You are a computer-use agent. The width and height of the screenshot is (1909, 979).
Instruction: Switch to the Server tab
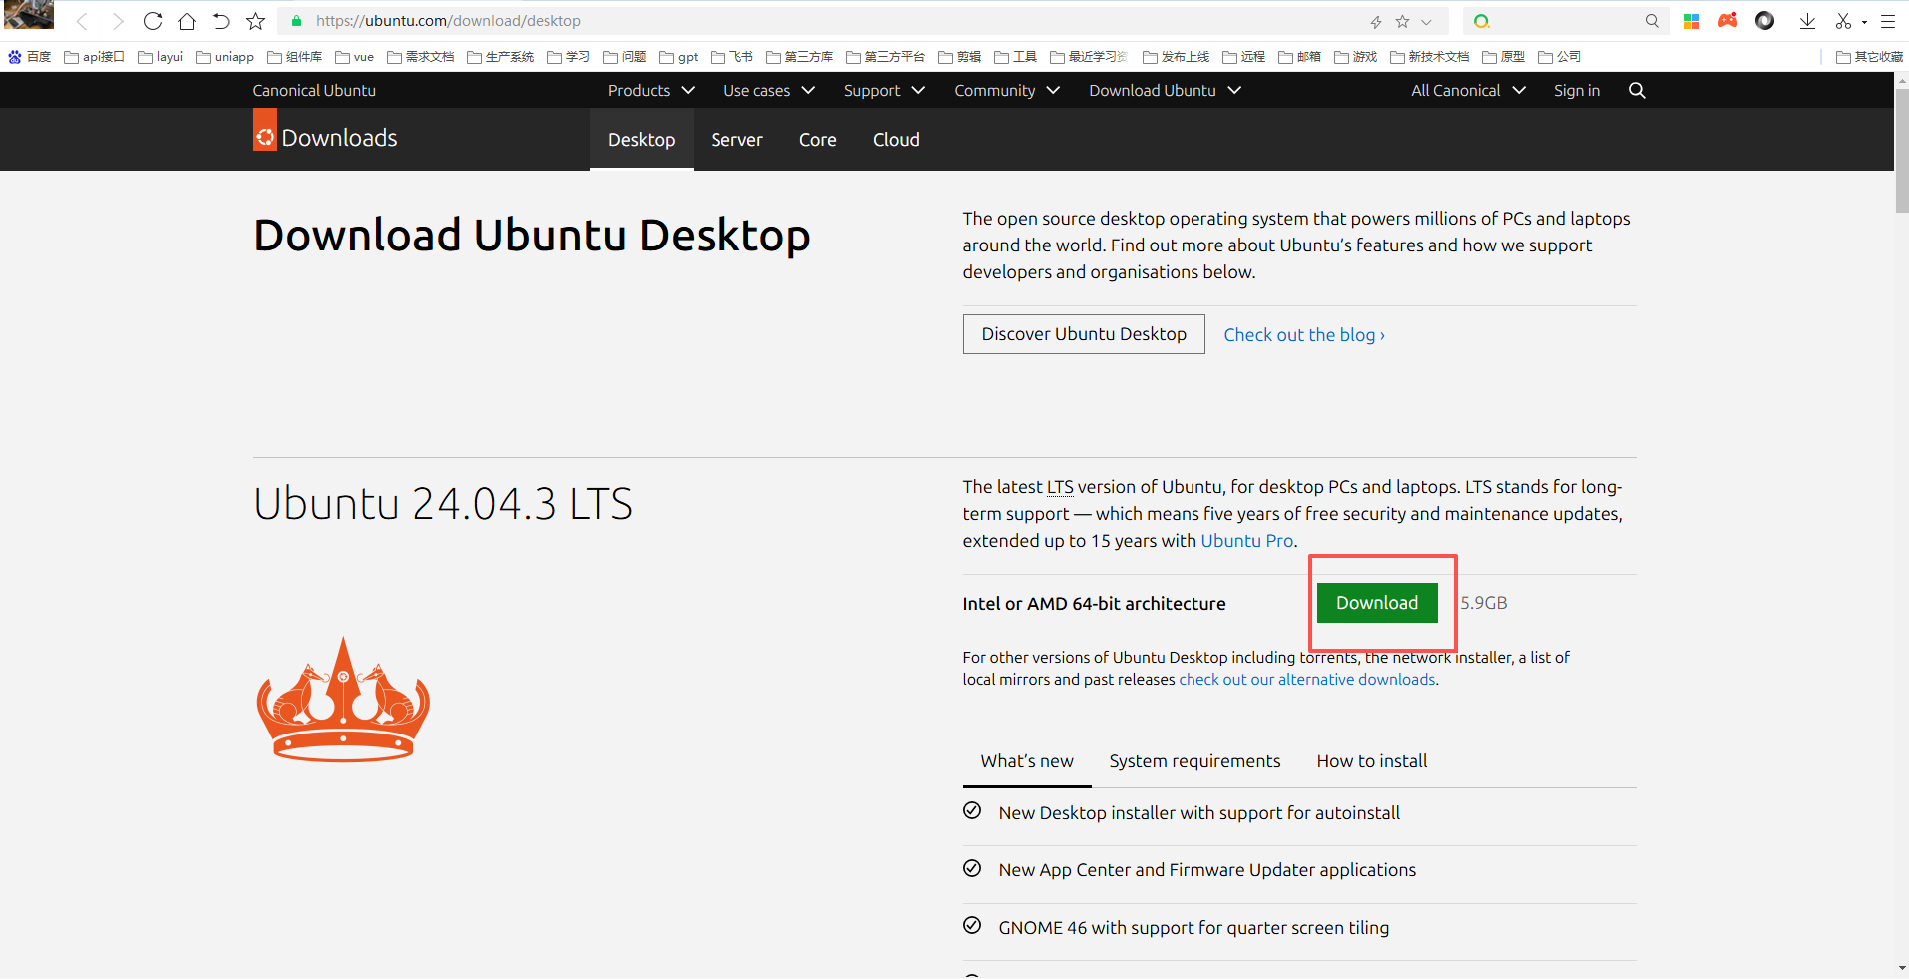(736, 140)
